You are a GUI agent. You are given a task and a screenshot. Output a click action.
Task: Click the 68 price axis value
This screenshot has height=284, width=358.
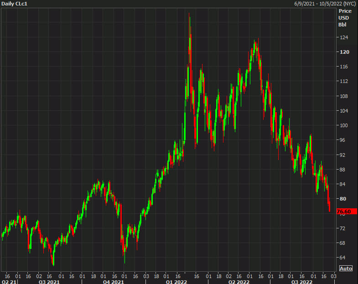pyautogui.click(x=342, y=243)
